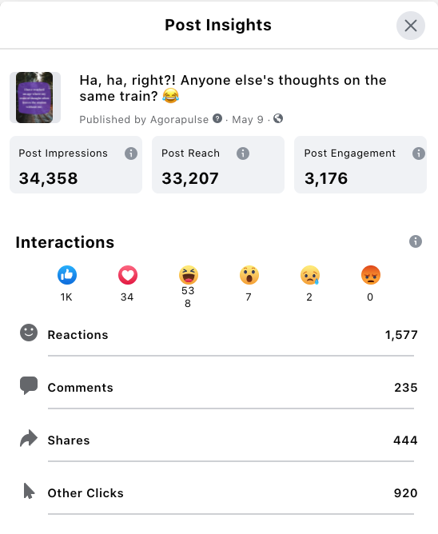
Task: Open Post Impressions info tooltip icon
Action: (x=131, y=153)
